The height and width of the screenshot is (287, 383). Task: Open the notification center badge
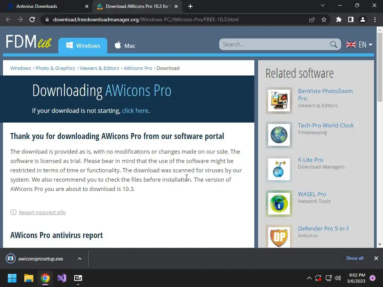373,278
